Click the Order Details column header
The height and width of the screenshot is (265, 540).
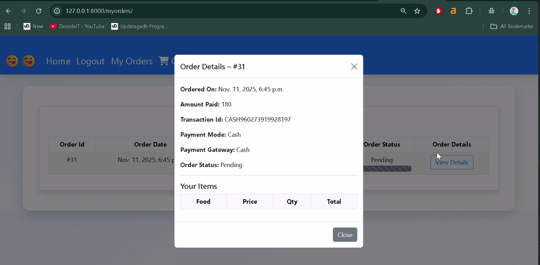coord(452,145)
